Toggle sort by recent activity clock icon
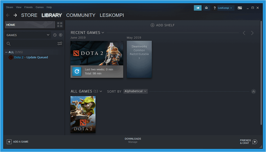The image size is (266, 152). pos(55,35)
